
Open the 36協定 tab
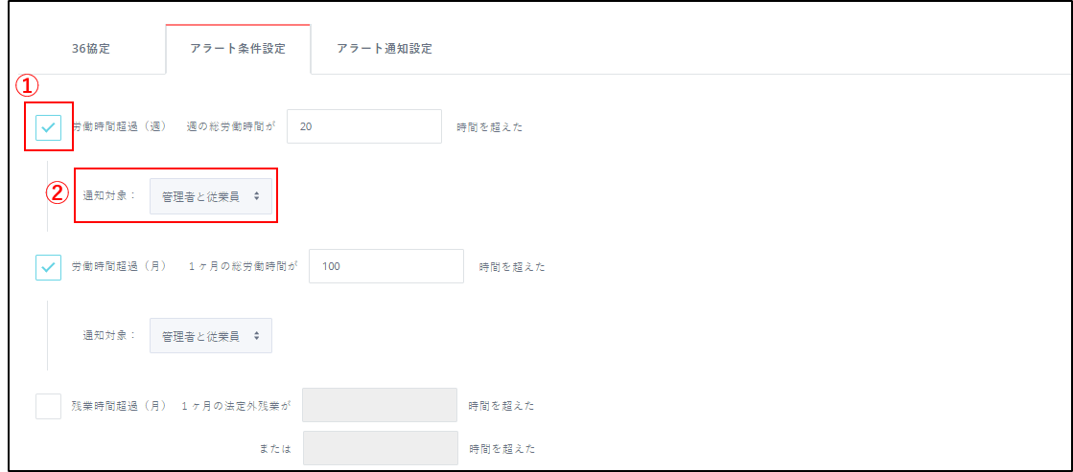pos(91,49)
